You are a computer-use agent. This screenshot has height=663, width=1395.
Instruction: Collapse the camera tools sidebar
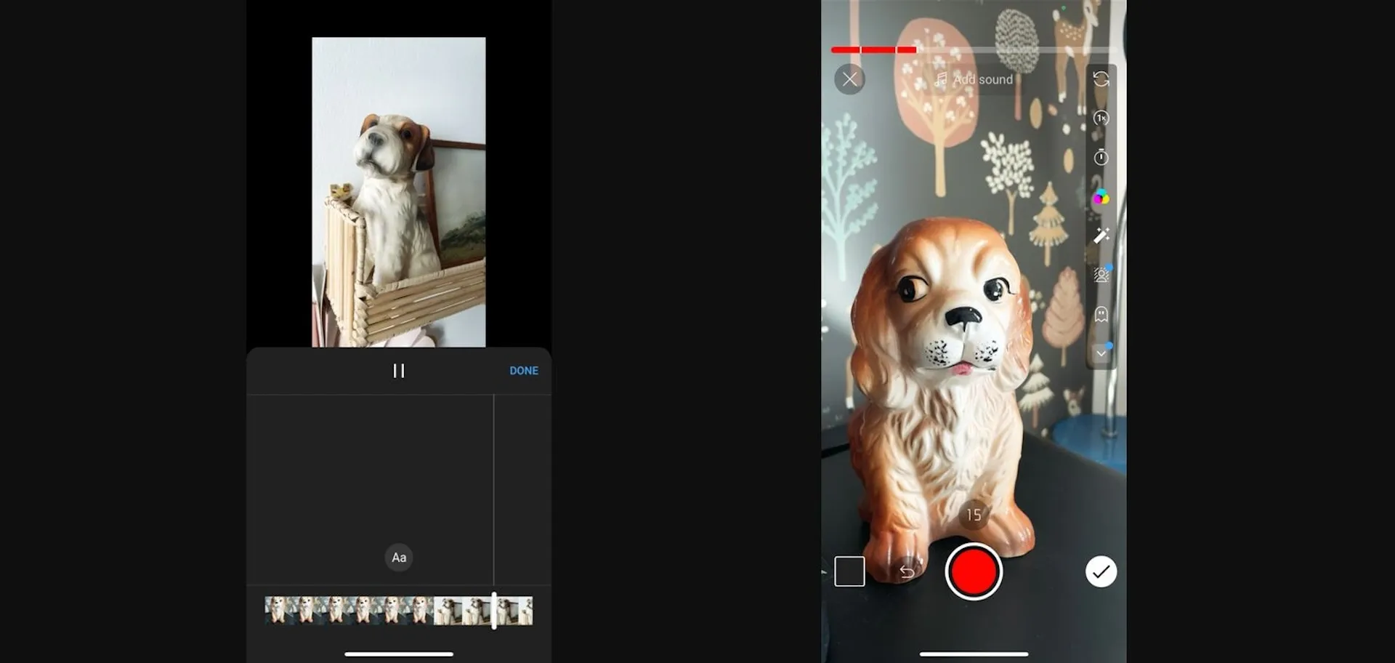1101,353
